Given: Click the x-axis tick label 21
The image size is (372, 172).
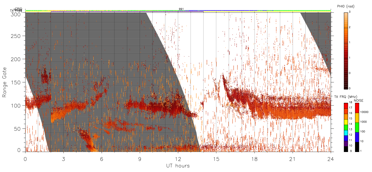Looking at the screenshot, I should click(292, 159).
